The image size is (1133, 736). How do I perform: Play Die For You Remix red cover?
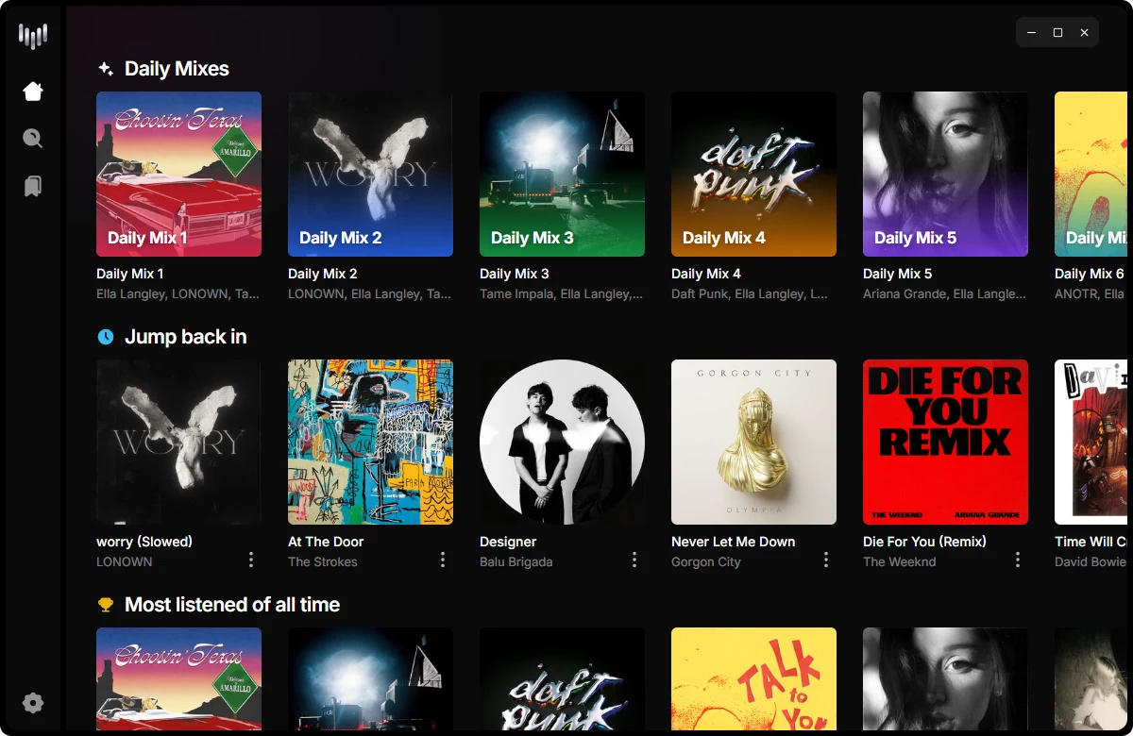click(x=945, y=442)
